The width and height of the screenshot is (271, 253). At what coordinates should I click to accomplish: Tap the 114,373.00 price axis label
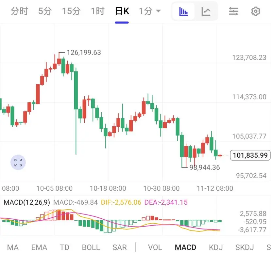[x=249, y=97]
